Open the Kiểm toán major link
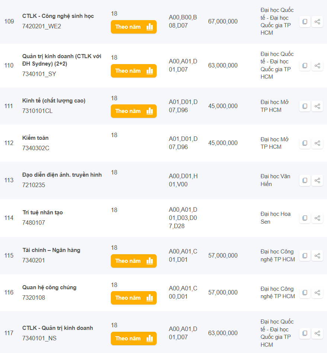The height and width of the screenshot is (353, 327). pyautogui.click(x=35, y=138)
